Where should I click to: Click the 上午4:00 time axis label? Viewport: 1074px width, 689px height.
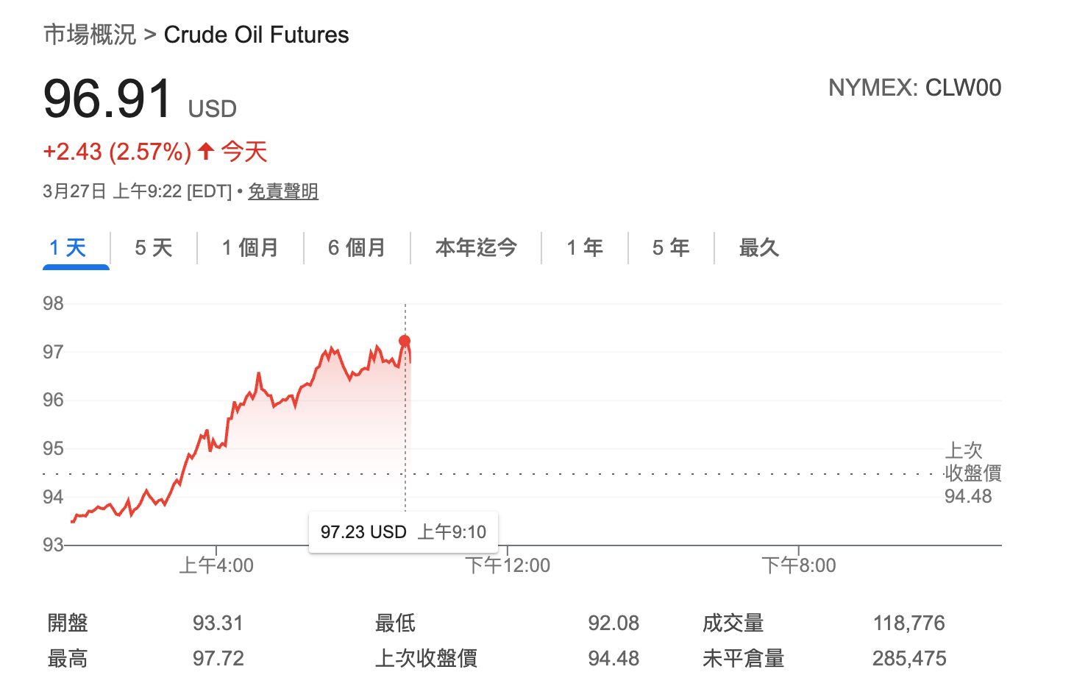[x=216, y=565]
